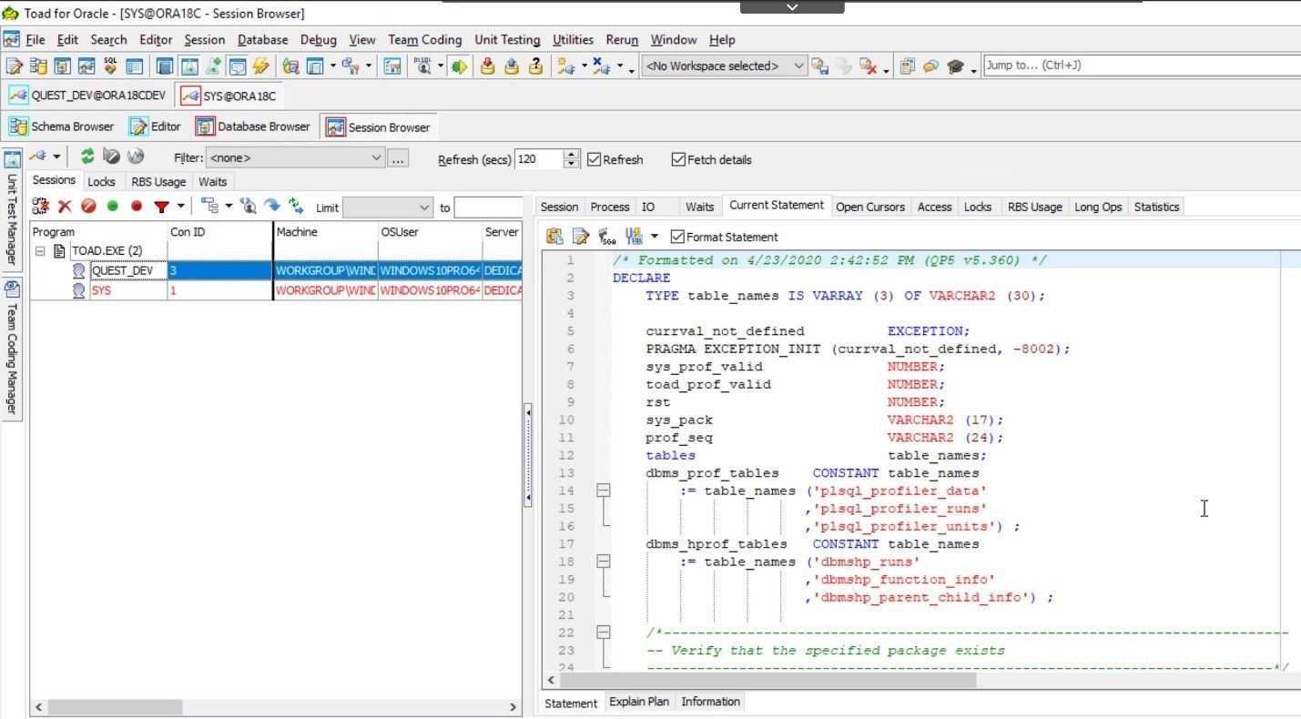Switch to the Long Ops tab
This screenshot has width=1301, height=719.
(1098, 207)
